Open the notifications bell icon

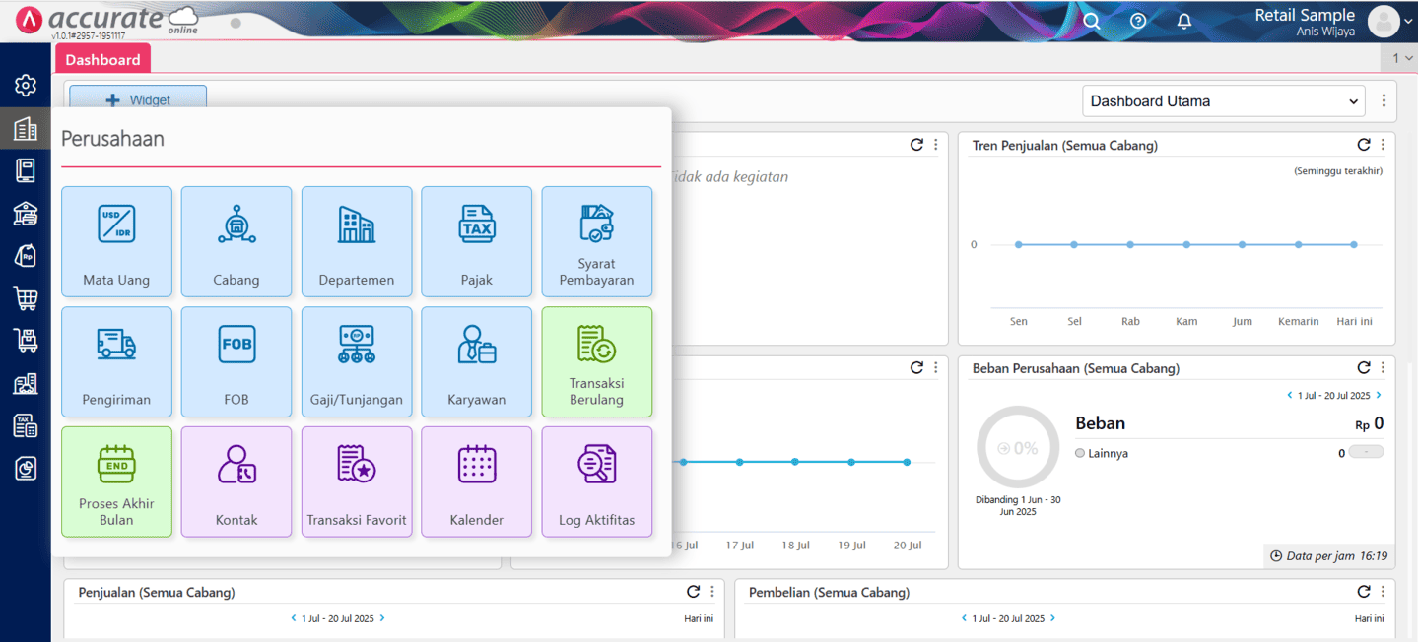(x=1184, y=21)
